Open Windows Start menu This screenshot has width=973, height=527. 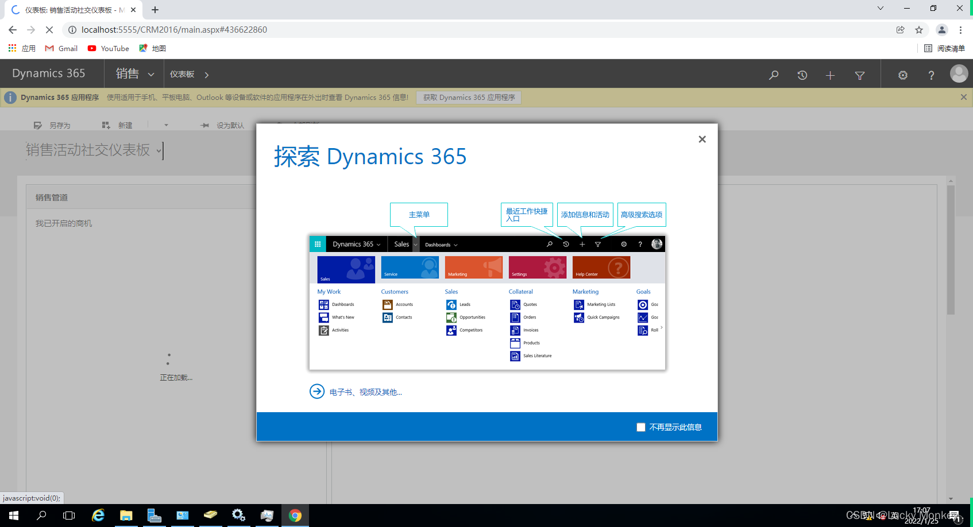click(14, 516)
